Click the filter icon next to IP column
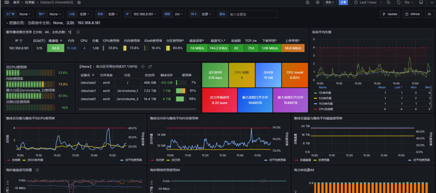This screenshot has width=436, height=193. click(21, 41)
